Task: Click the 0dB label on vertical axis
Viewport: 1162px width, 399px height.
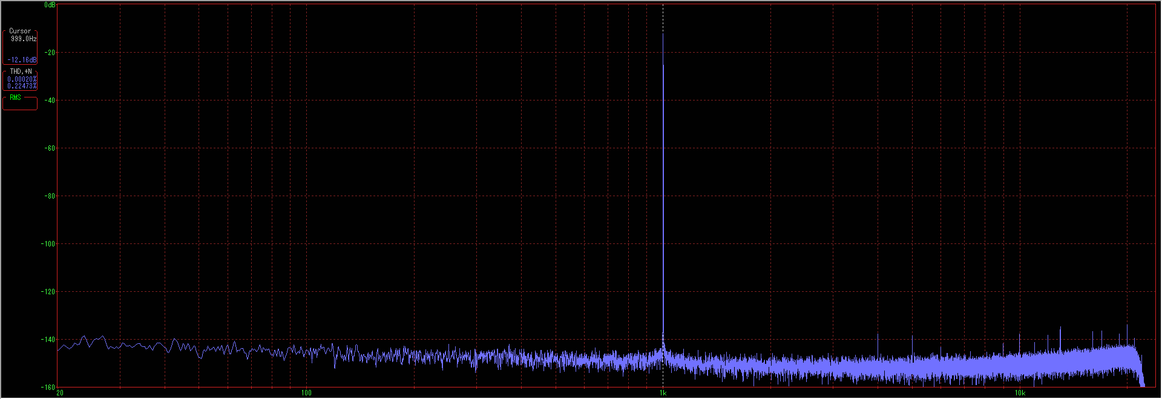Action: (50, 5)
